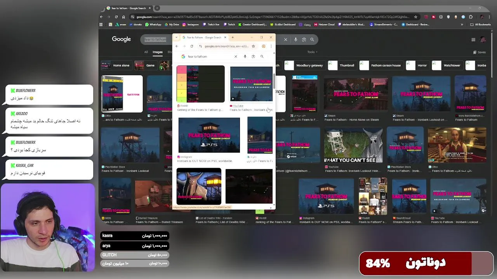Voice search microphone in main window
The height and width of the screenshot is (279, 497).
coord(295,40)
